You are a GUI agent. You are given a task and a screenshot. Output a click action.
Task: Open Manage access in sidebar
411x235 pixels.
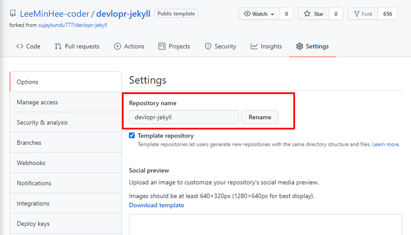click(66, 102)
